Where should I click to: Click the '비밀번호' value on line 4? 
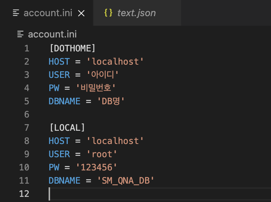96,88
